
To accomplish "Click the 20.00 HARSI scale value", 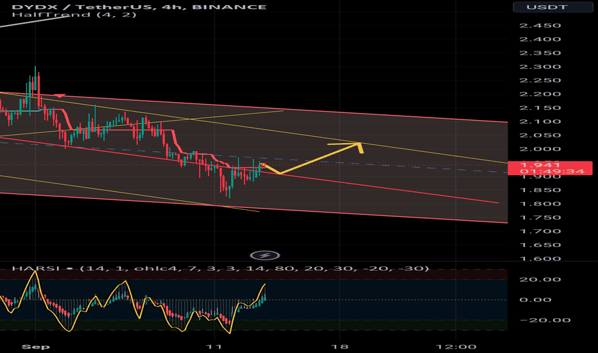I will click(540, 279).
